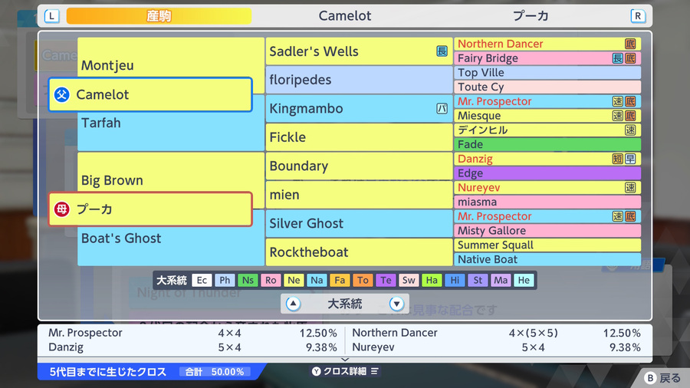The width and height of the screenshot is (690, 388).
Task: Click the To lineage swatch
Action: (x=363, y=280)
